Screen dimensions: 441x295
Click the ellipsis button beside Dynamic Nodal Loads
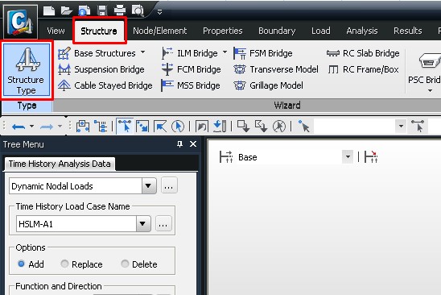click(169, 185)
